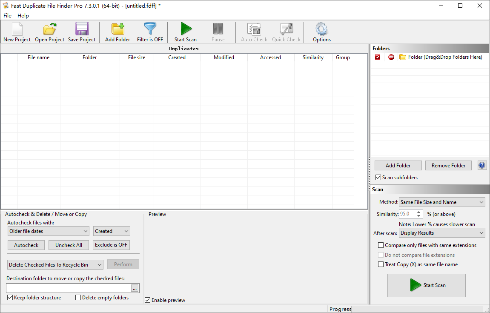Sort by the File size column header
The height and width of the screenshot is (313, 490).
click(x=137, y=57)
